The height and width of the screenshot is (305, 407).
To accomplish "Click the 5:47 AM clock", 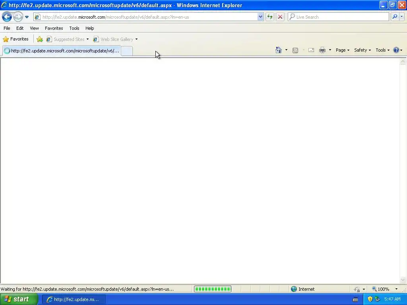I will pos(392,299).
